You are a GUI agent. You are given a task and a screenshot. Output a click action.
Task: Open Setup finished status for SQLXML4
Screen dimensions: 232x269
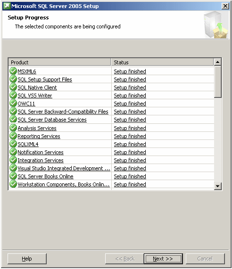point(130,144)
